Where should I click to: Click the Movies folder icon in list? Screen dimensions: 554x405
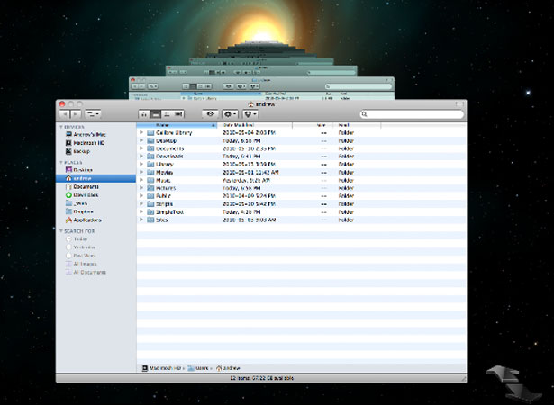coord(150,172)
